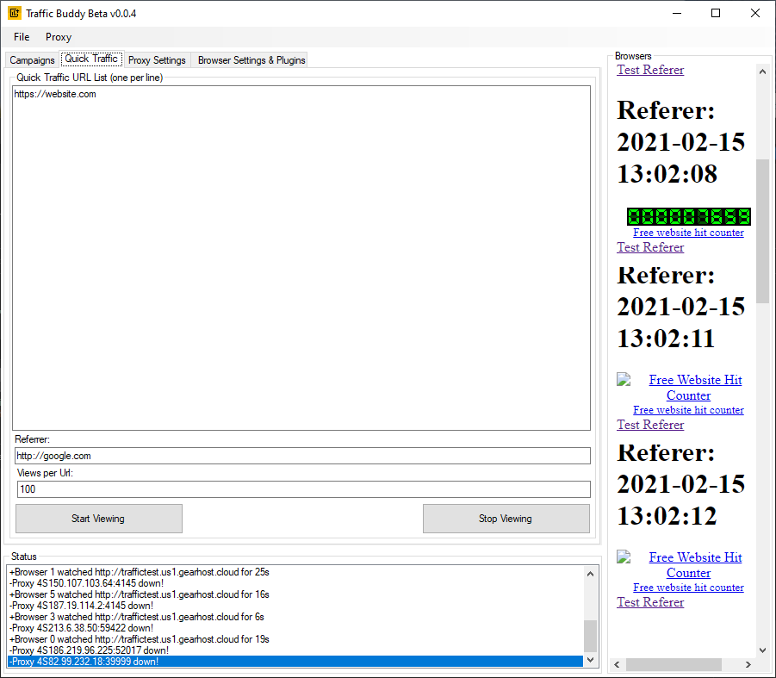Open the File menu
Screen dimensions: 776x678
[x=21, y=37]
